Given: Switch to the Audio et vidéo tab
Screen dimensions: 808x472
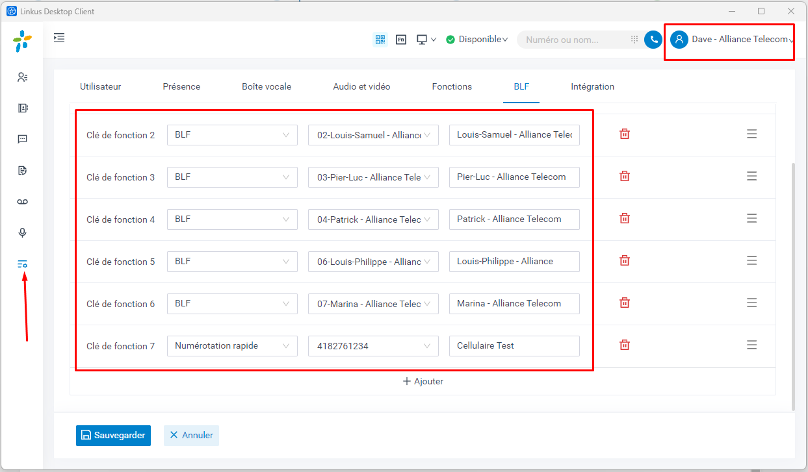Looking at the screenshot, I should pyautogui.click(x=361, y=86).
